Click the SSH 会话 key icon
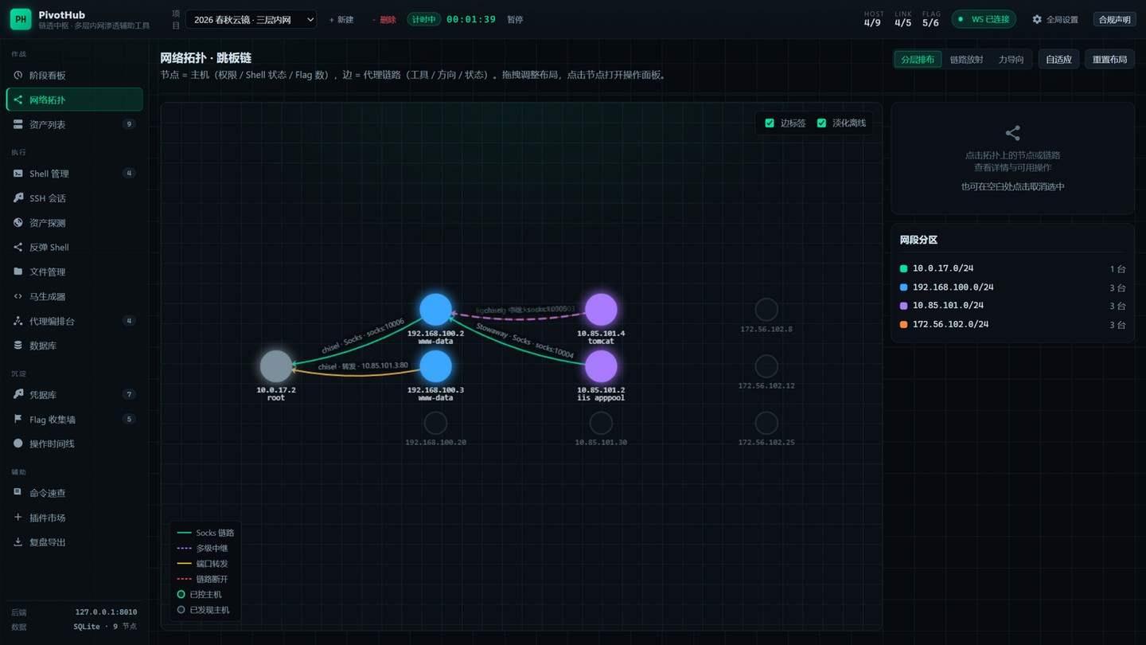 tap(18, 198)
